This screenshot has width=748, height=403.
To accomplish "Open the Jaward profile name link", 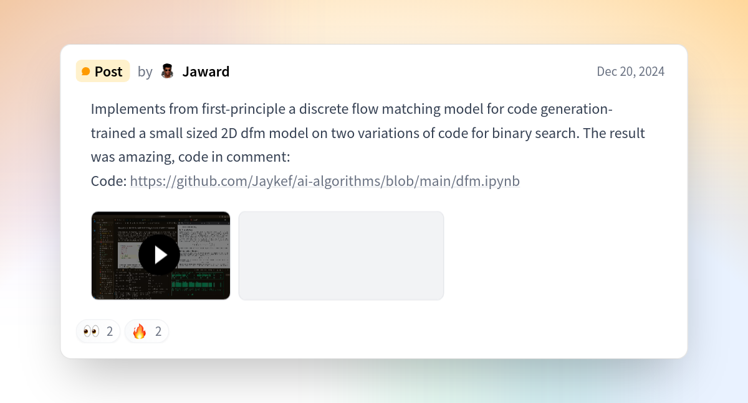I will click(206, 72).
